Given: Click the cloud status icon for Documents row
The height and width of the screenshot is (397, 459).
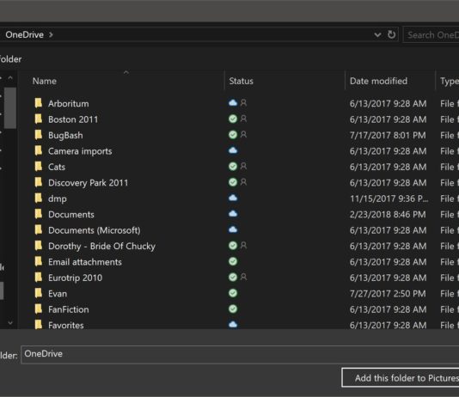Looking at the screenshot, I should pos(233,214).
